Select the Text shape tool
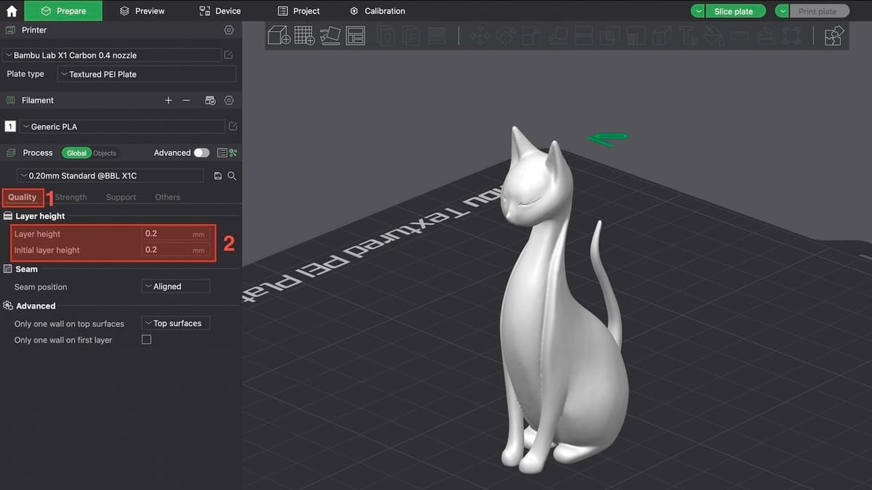This screenshot has width=872, height=490. click(x=687, y=36)
